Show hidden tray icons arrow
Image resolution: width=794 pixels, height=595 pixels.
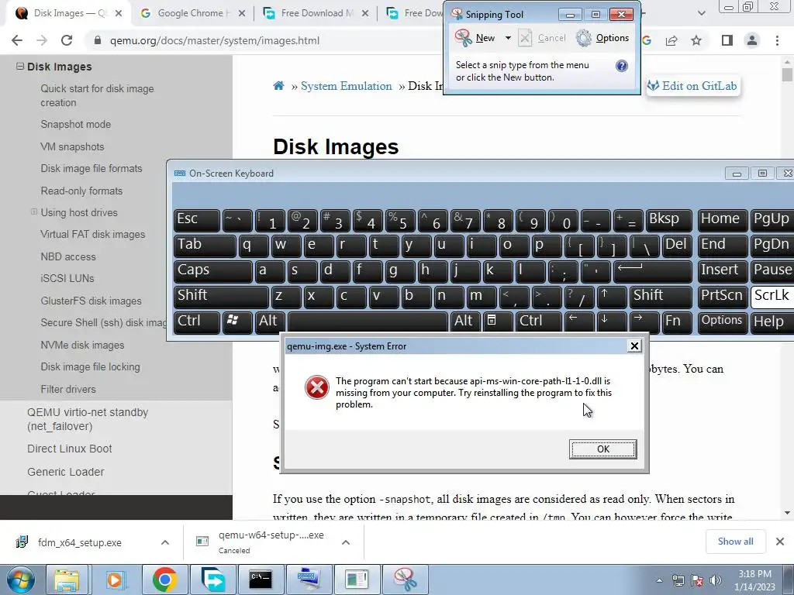(x=659, y=580)
